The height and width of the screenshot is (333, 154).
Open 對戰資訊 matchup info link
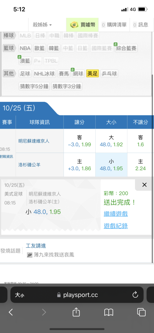click(x=6, y=157)
